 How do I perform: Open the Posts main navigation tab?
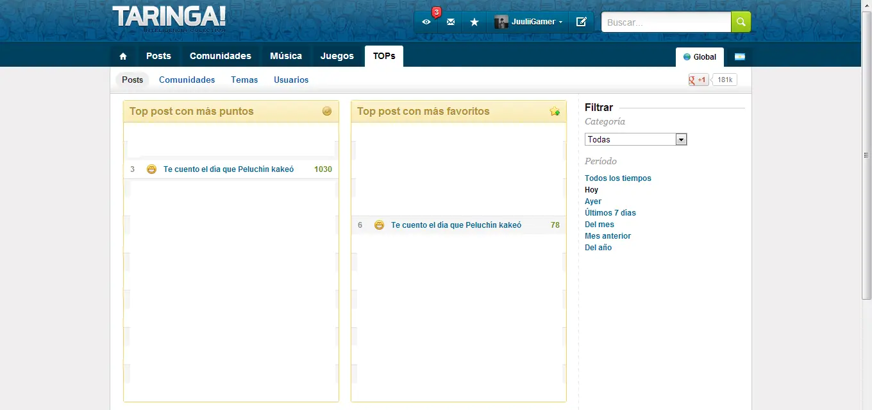coord(158,56)
